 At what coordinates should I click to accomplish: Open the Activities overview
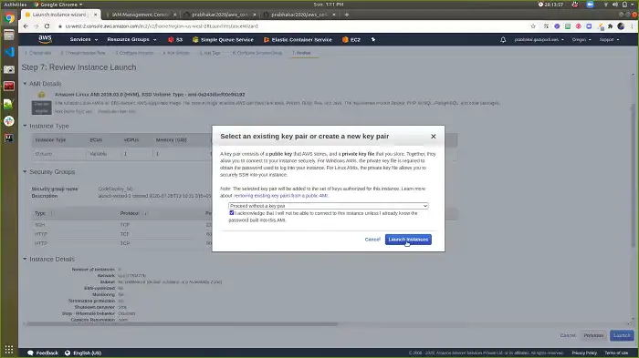[x=16, y=5]
